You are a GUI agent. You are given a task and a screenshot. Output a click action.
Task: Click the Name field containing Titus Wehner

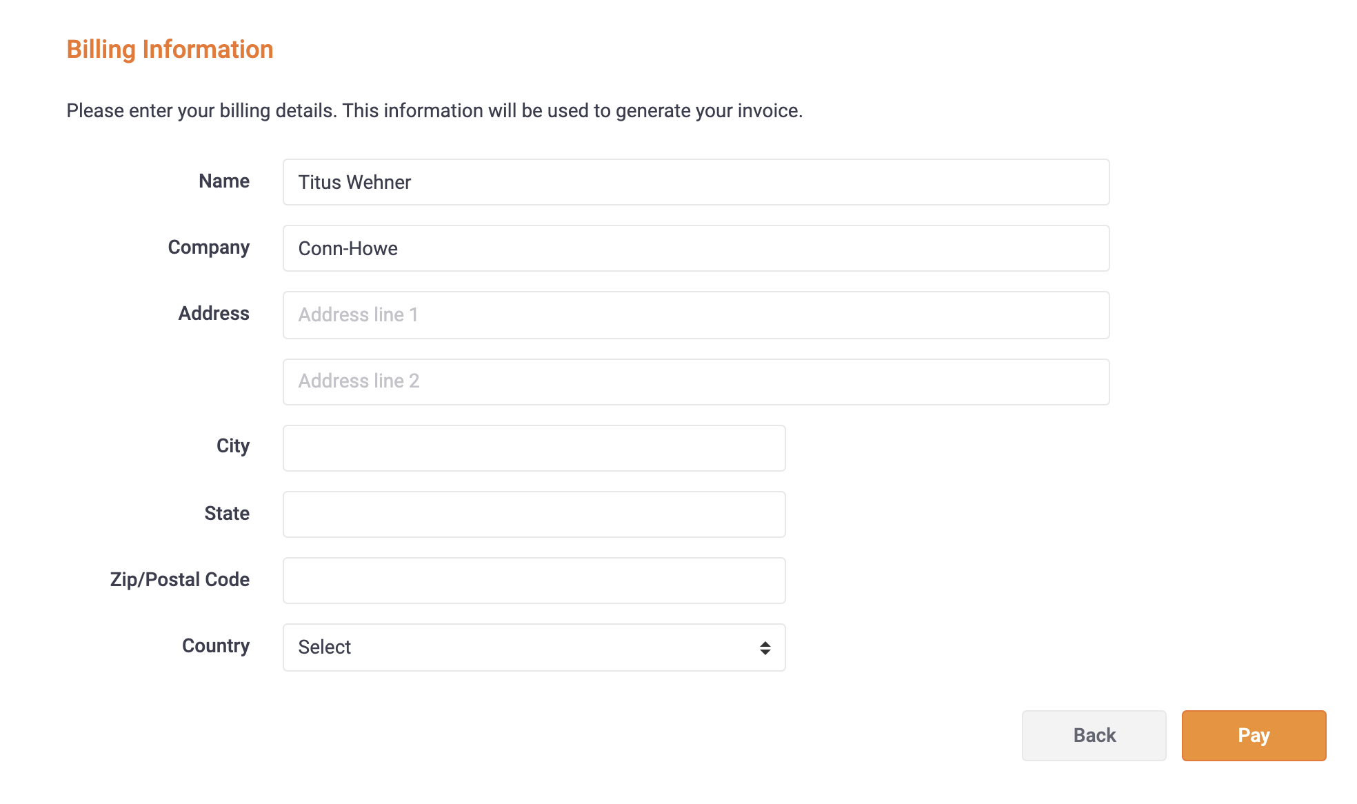[696, 182]
